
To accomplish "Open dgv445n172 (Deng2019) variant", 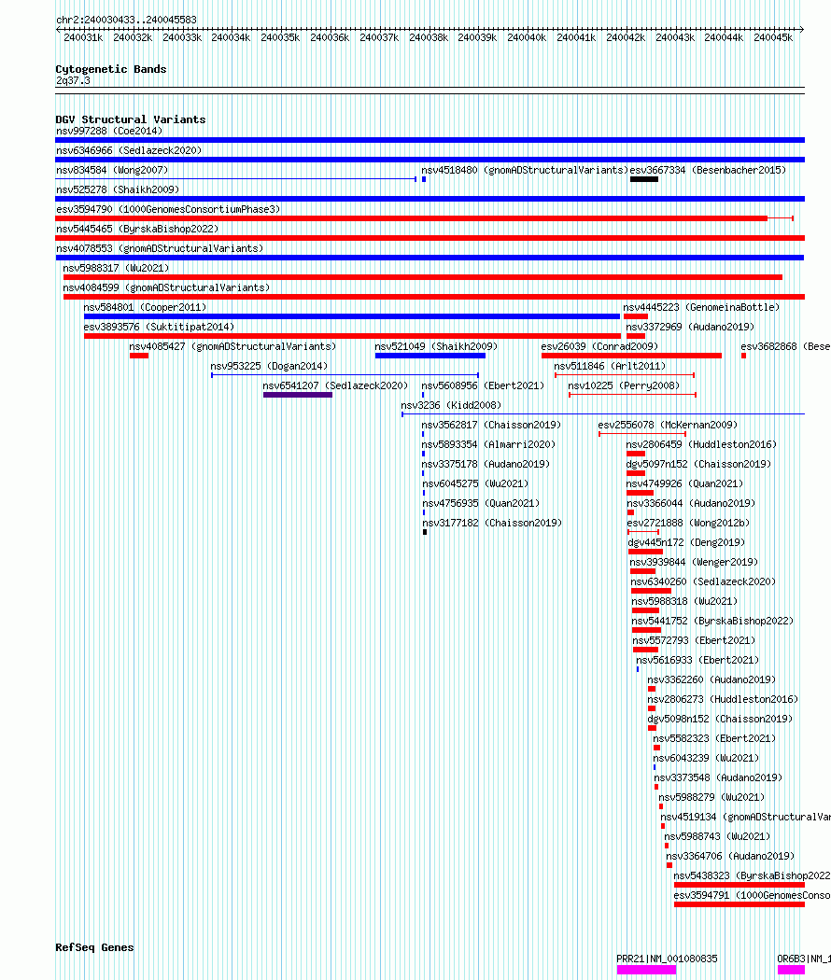I will (x=686, y=542).
